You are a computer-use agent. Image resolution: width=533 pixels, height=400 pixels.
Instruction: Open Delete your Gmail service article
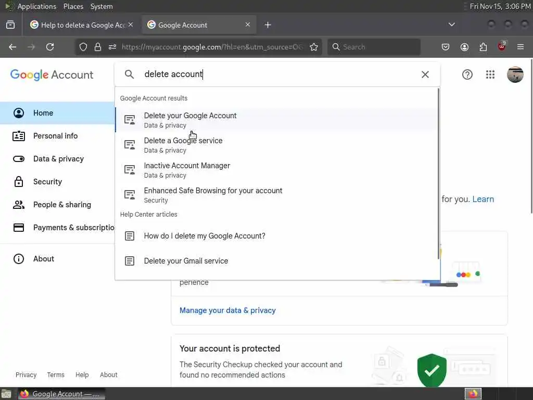coord(277,261)
